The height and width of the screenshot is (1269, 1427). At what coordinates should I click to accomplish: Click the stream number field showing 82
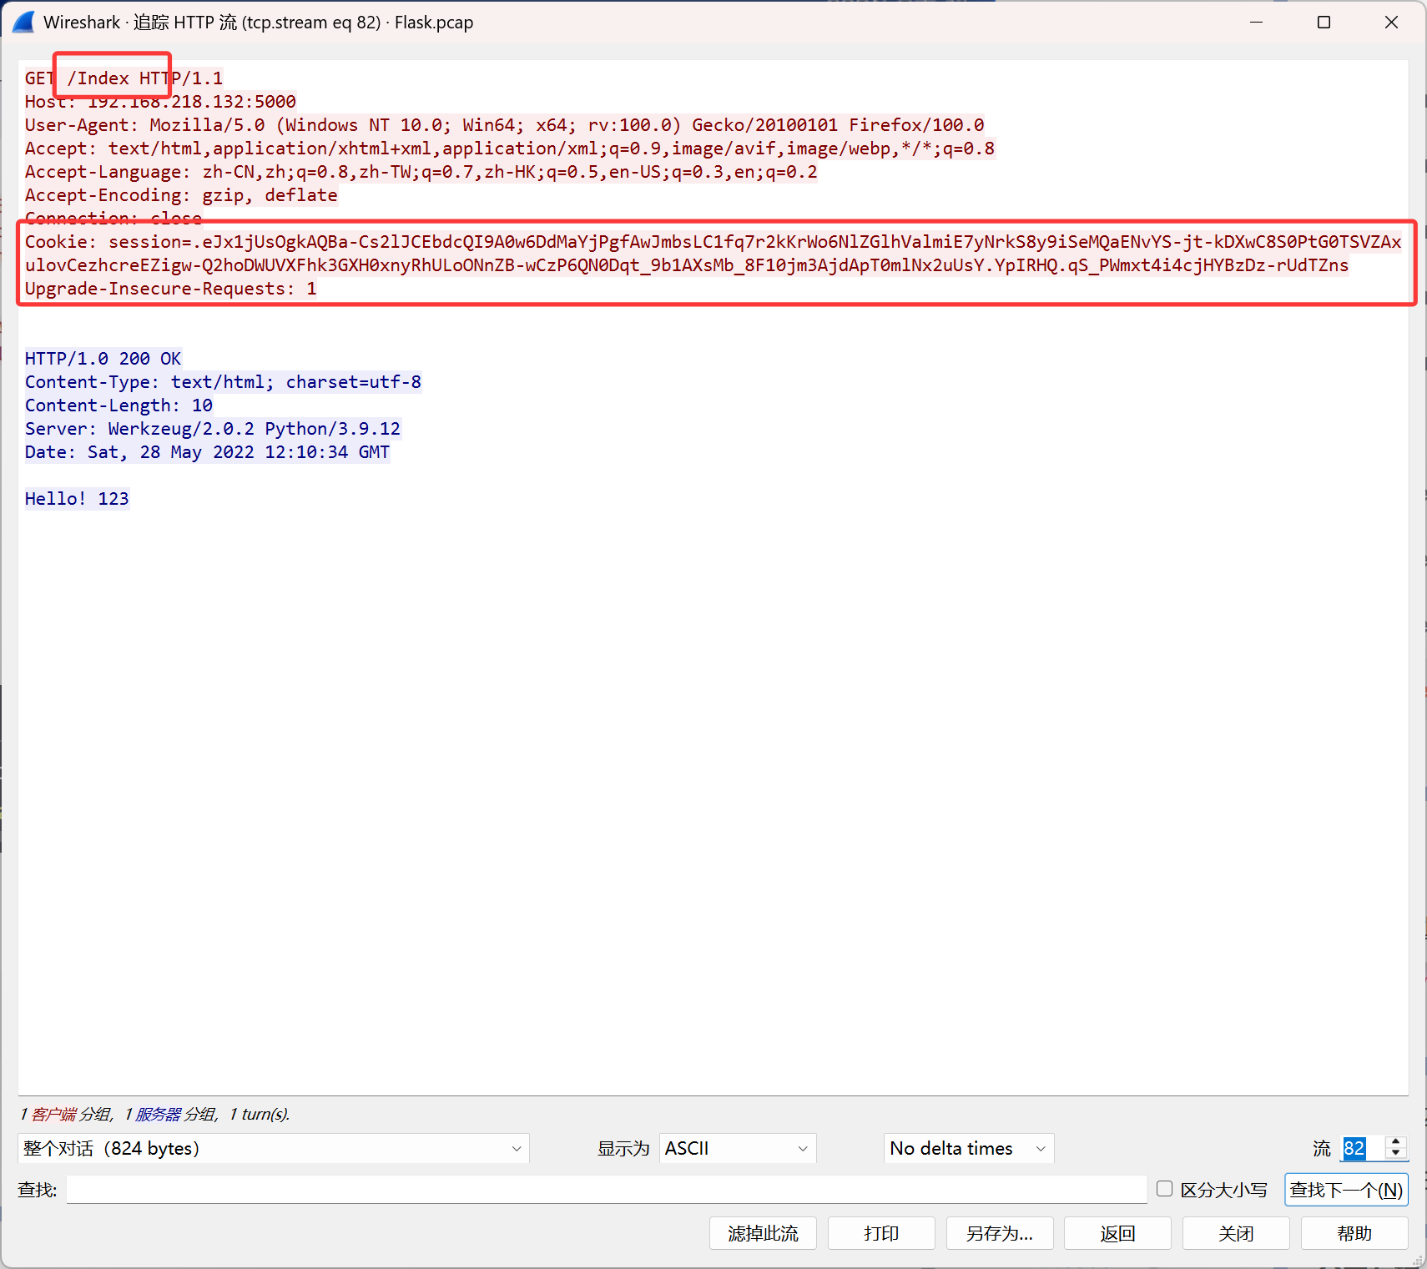pyautogui.click(x=1362, y=1148)
